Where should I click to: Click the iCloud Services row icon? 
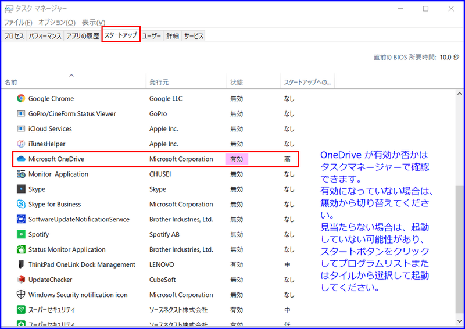(x=21, y=129)
